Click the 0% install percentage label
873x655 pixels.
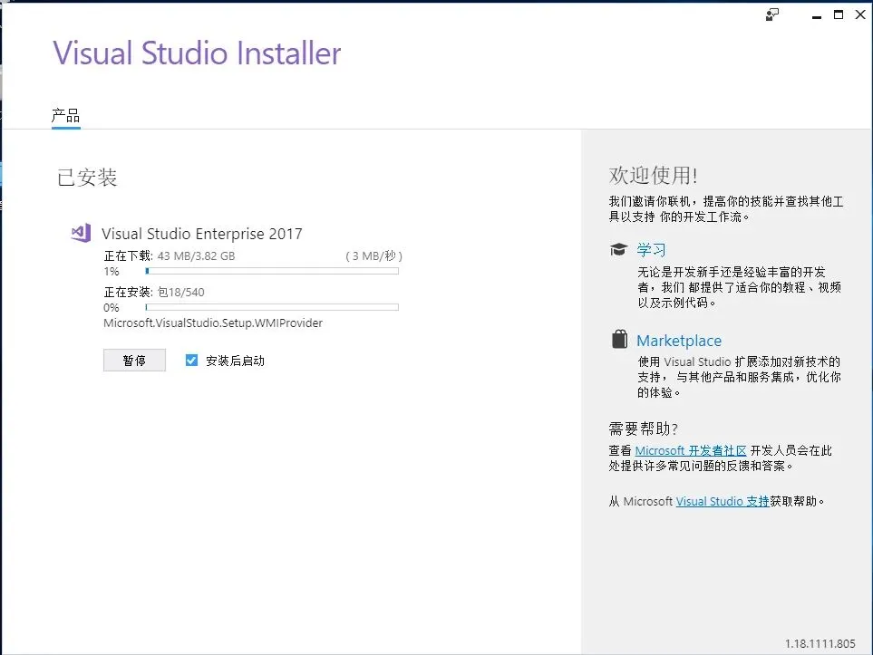pos(112,308)
